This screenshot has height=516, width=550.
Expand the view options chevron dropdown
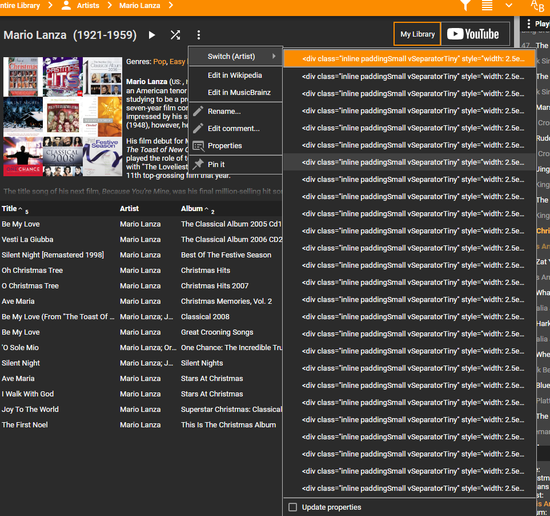point(509,6)
